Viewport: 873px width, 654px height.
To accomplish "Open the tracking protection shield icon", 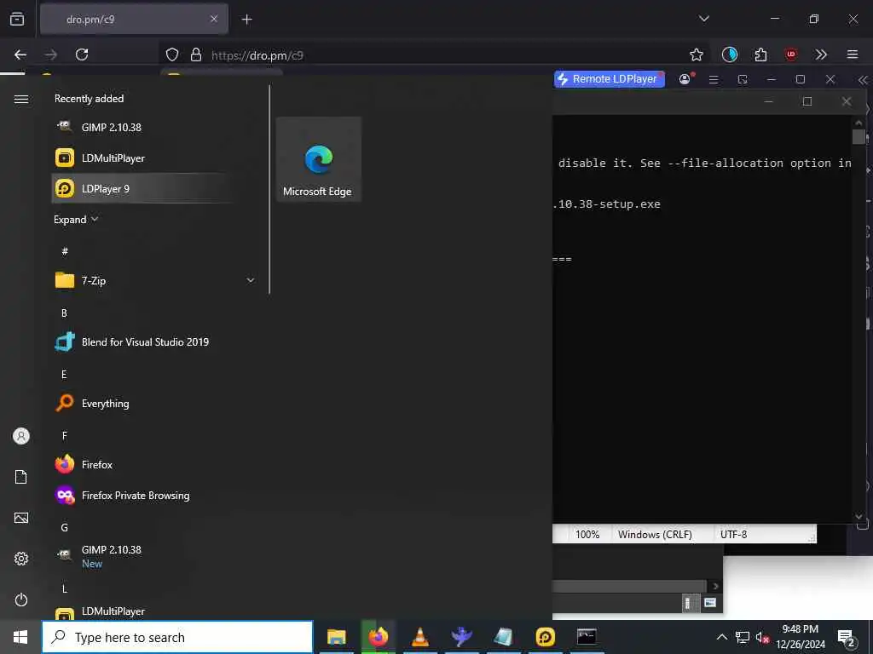I will pos(172,54).
